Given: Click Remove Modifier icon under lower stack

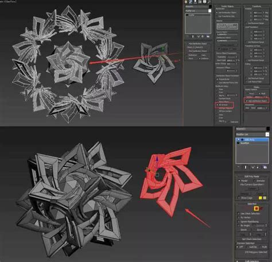Looking at the screenshot, I should 258,167.
